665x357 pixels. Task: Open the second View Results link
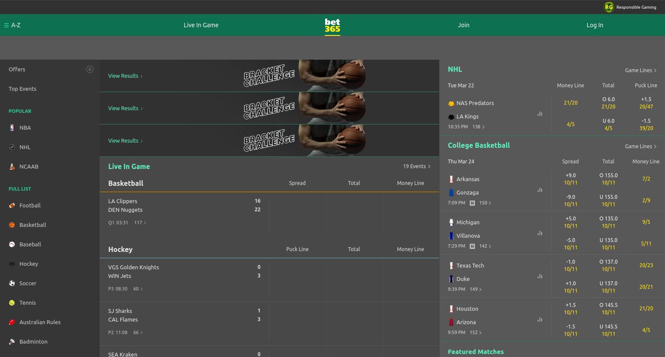(126, 108)
